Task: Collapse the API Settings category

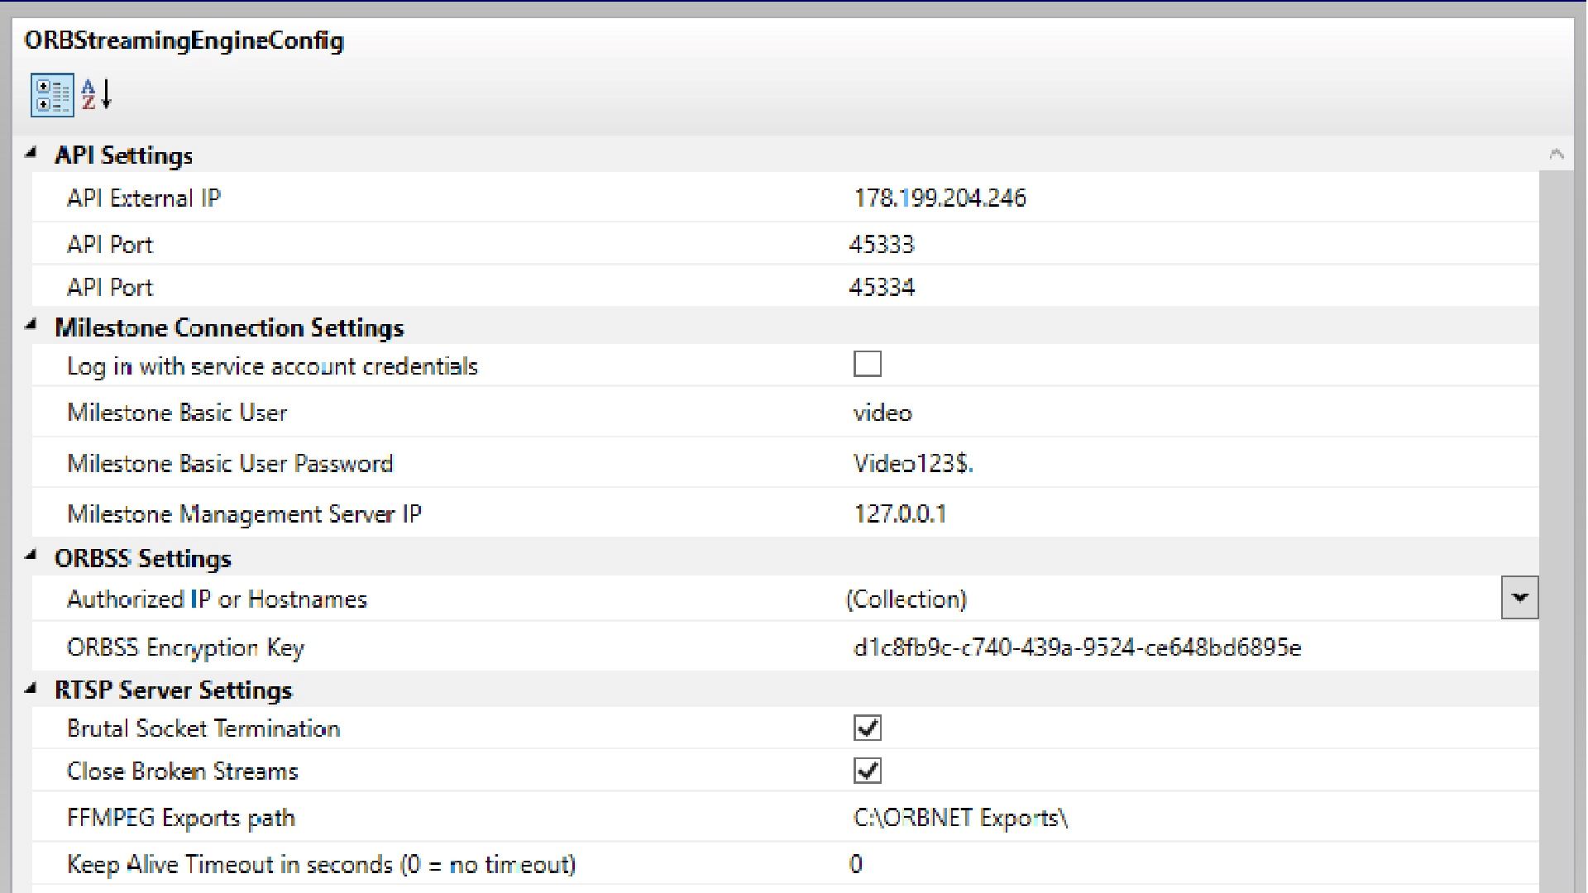Action: [31, 153]
